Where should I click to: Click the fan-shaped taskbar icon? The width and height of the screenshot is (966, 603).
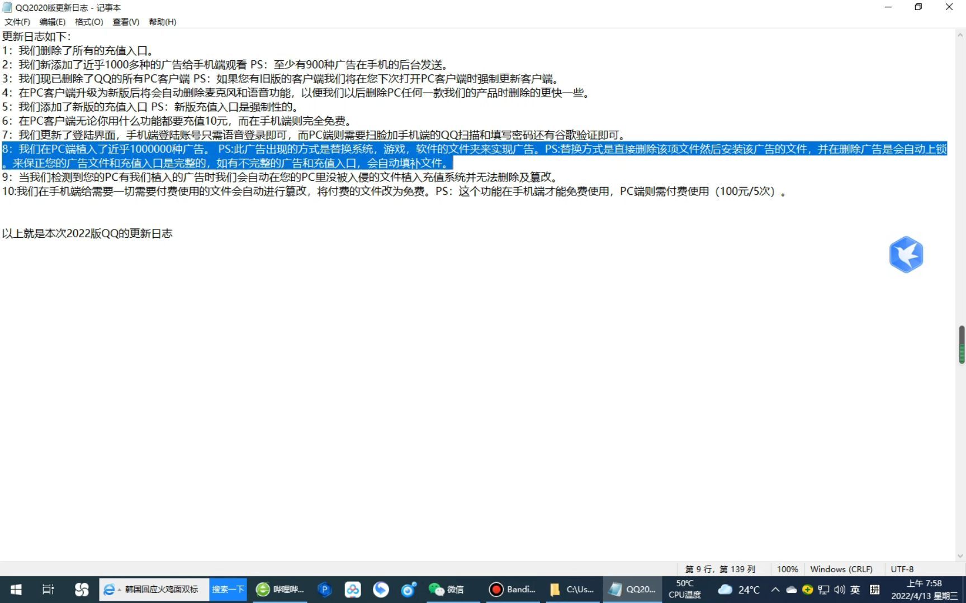(x=82, y=590)
